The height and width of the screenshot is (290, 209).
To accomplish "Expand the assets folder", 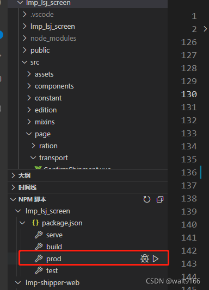I will (x=29, y=74).
